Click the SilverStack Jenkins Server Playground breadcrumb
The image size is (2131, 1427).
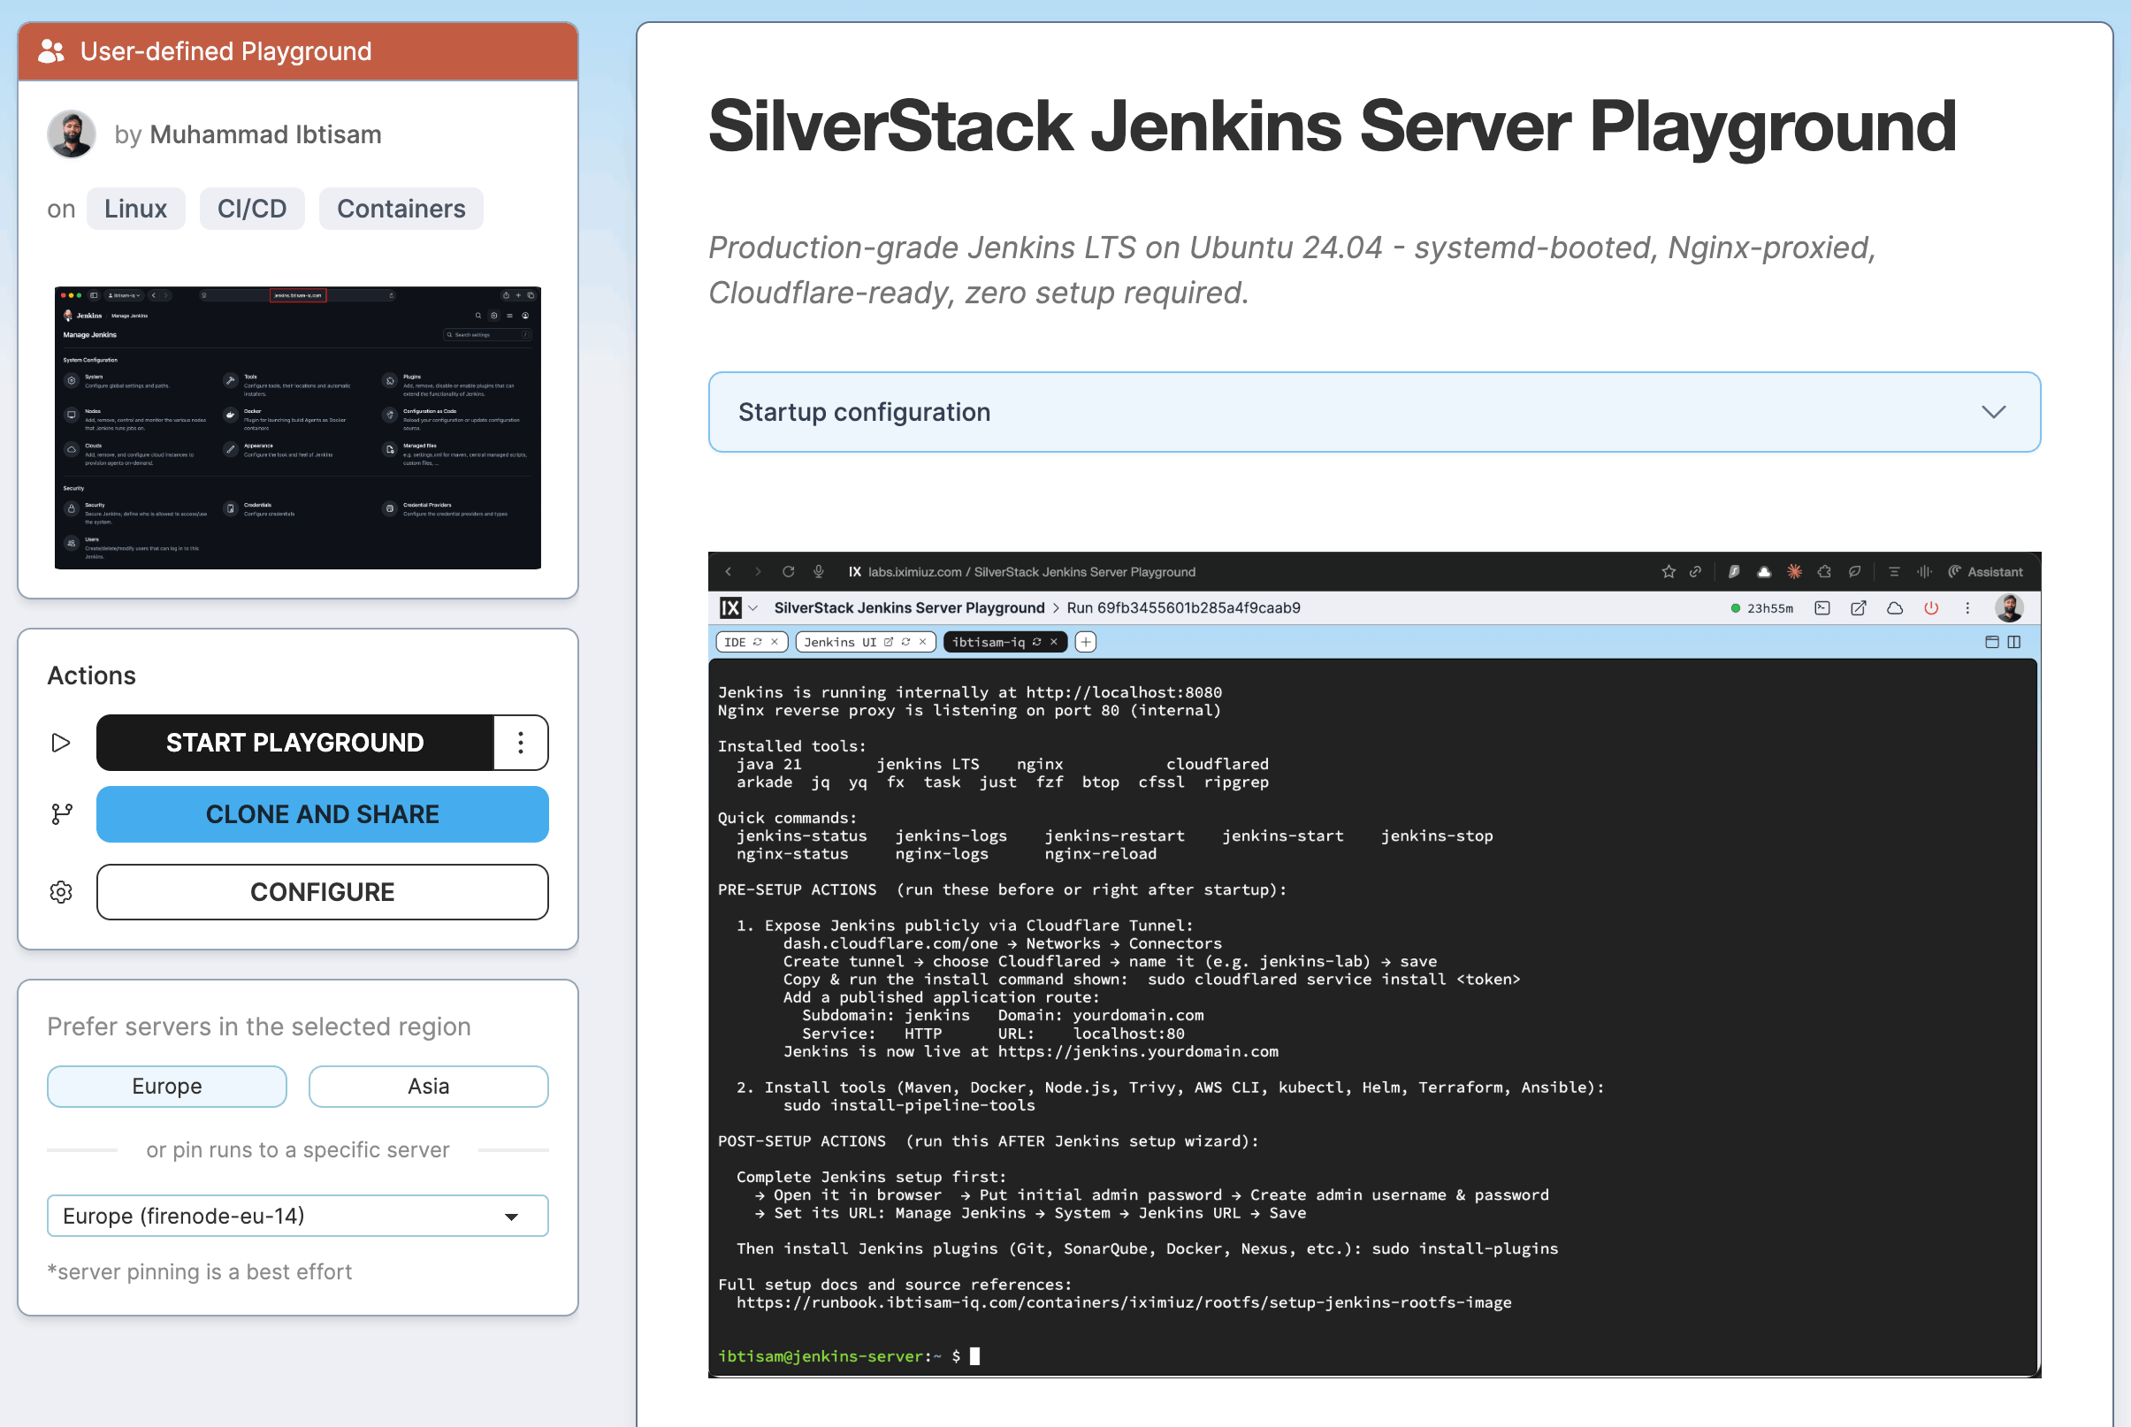(x=909, y=608)
